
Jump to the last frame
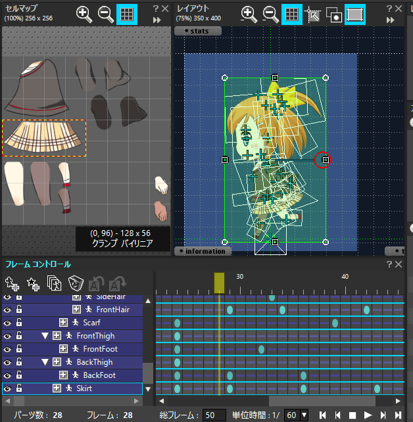click(398, 415)
